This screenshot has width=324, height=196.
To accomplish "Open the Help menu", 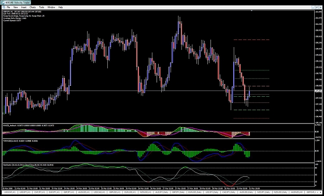I will (60, 7).
